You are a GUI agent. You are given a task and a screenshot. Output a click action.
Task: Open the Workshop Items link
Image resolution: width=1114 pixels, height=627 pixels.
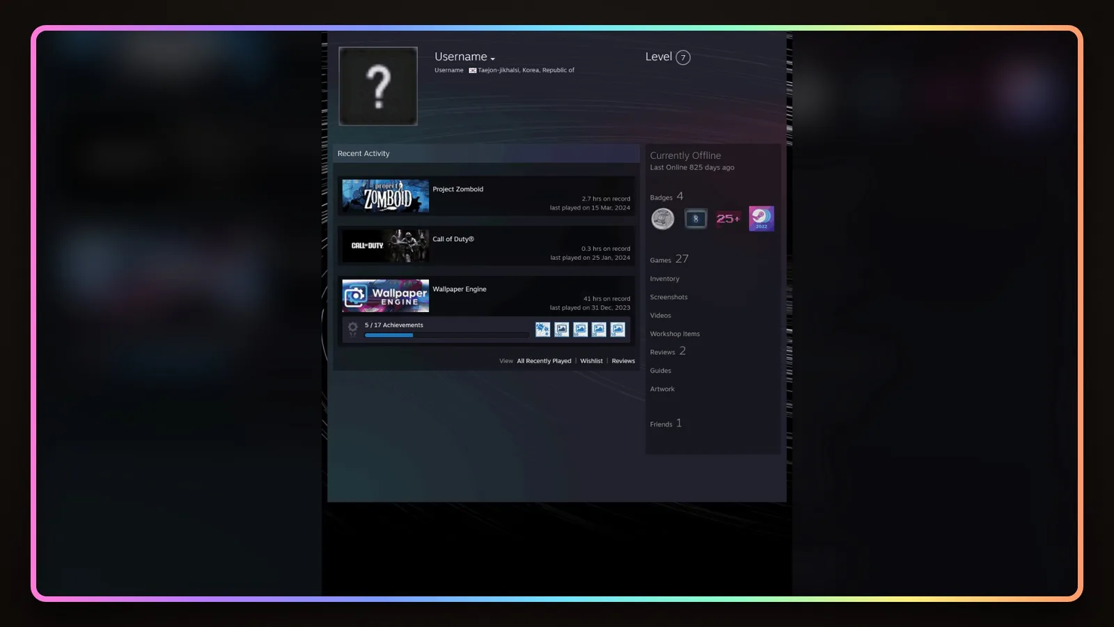point(675,334)
